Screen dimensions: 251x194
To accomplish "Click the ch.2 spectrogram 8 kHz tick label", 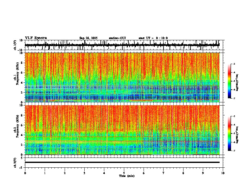I will point(22,115).
